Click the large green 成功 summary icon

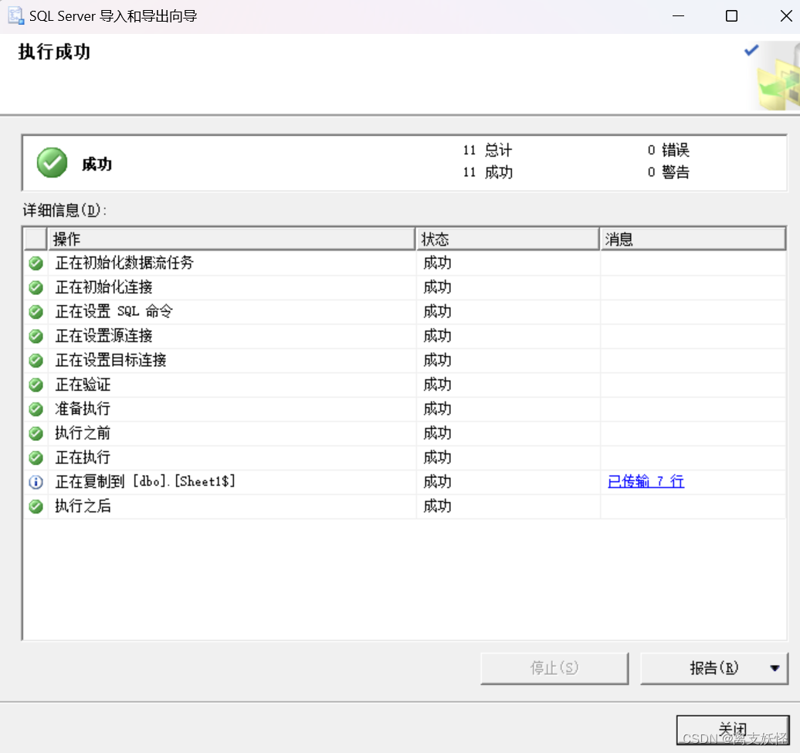pos(52,163)
